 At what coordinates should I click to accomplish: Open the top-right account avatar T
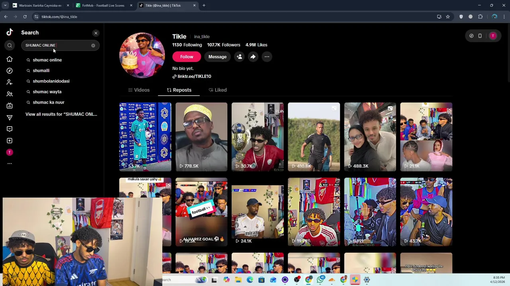click(493, 36)
